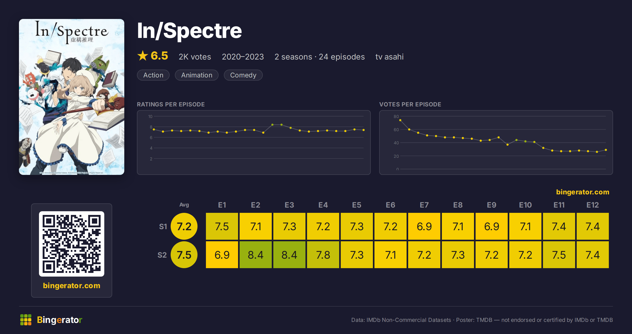Select the Action genre tag
Viewport: 632px width, 334px height.
[x=153, y=75]
